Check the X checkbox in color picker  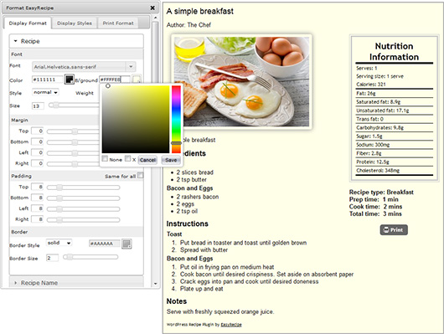[128, 158]
